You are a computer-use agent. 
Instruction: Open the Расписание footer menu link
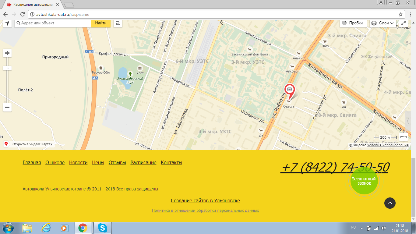(143, 163)
